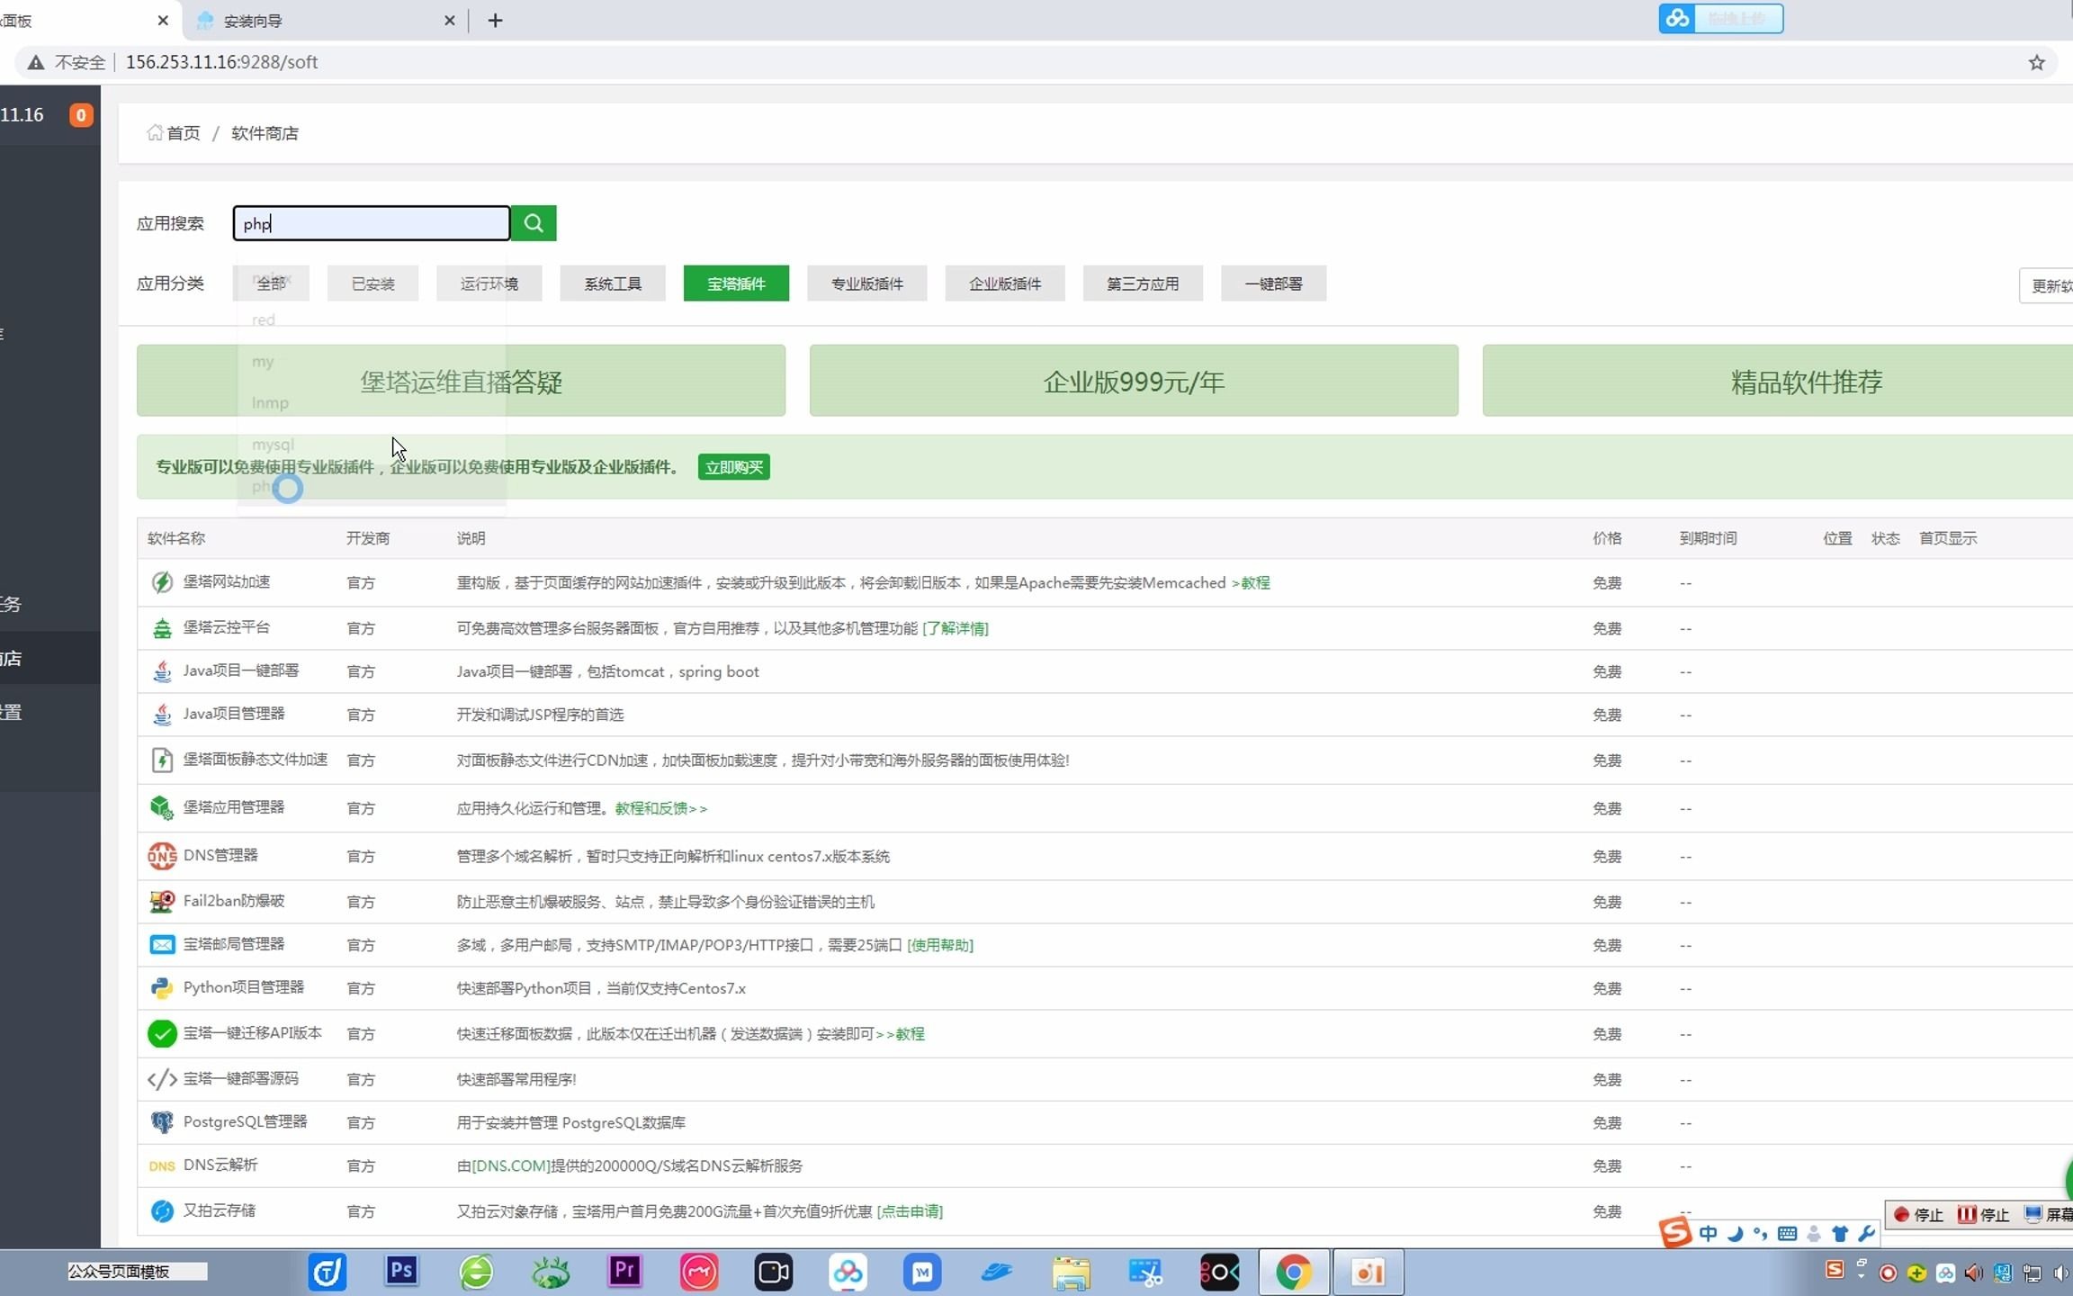Select the 系统工具 category filter

(613, 283)
